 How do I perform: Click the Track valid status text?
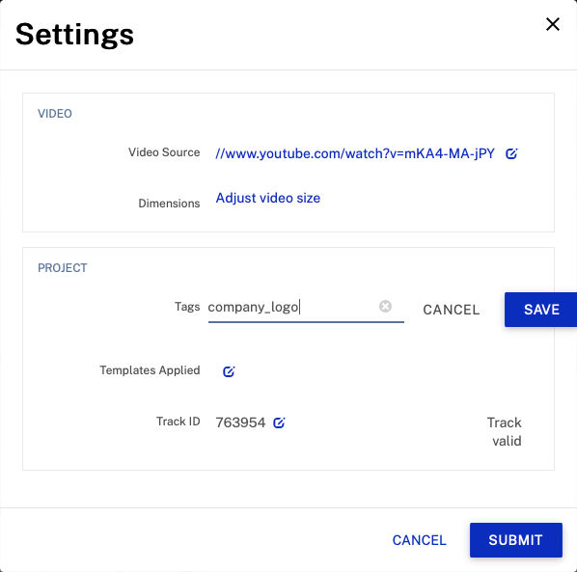[x=504, y=431]
